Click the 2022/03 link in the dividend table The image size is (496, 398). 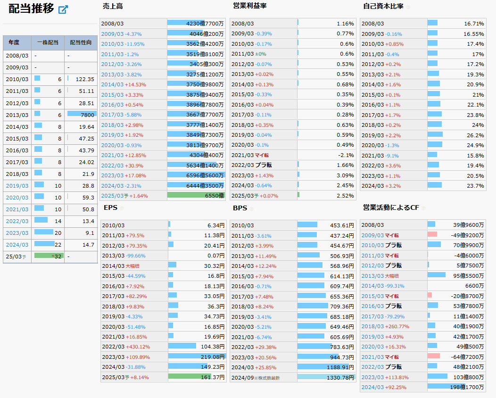(17, 221)
